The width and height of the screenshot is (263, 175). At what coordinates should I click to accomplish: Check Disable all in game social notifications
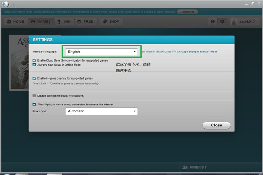pos(34,96)
